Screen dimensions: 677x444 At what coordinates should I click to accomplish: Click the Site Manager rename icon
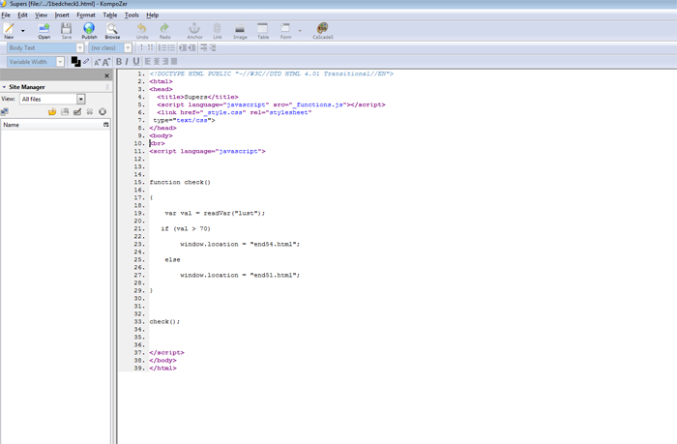77,112
